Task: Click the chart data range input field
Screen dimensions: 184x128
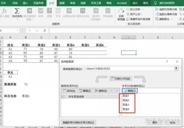Action: pyautogui.click(x=129, y=69)
